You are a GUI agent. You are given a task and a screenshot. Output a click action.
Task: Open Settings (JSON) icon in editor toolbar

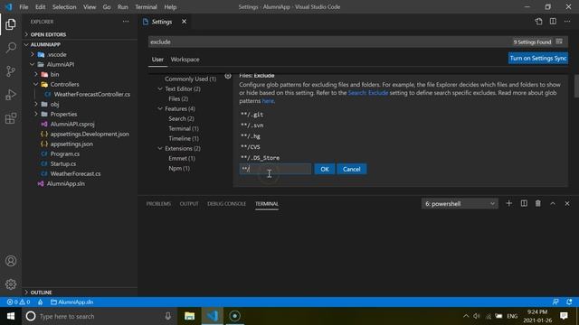tap(538, 22)
